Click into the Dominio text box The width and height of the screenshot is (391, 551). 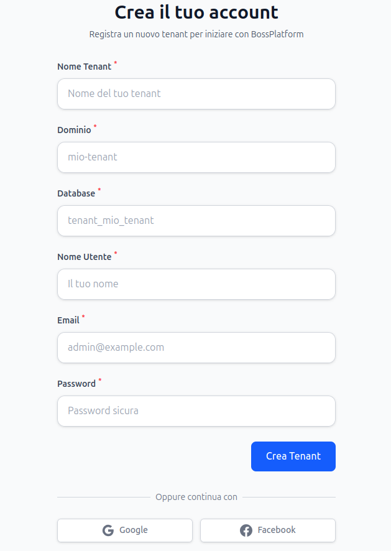coord(196,157)
